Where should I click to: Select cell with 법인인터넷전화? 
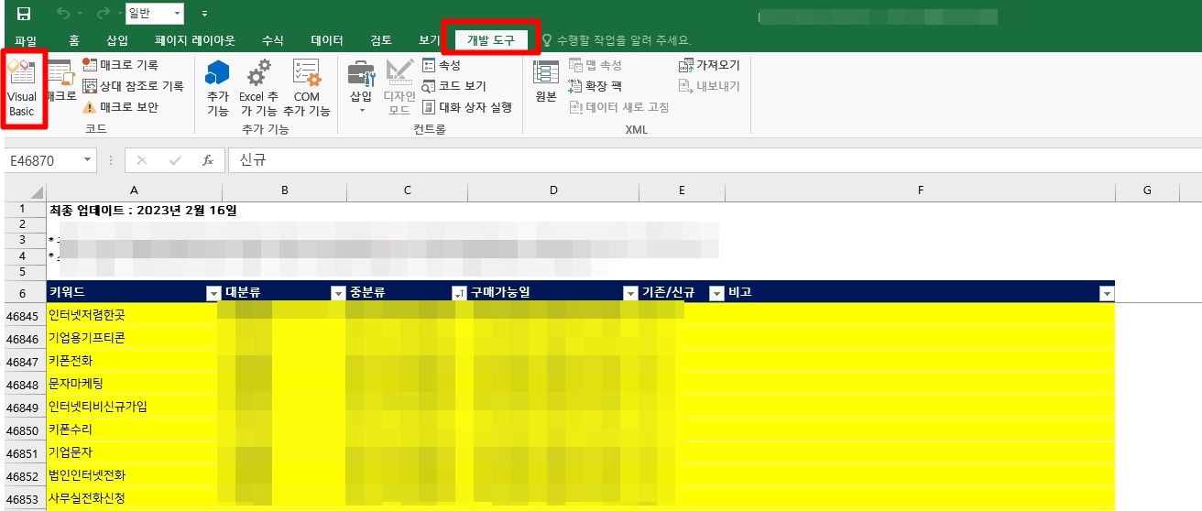(x=134, y=475)
